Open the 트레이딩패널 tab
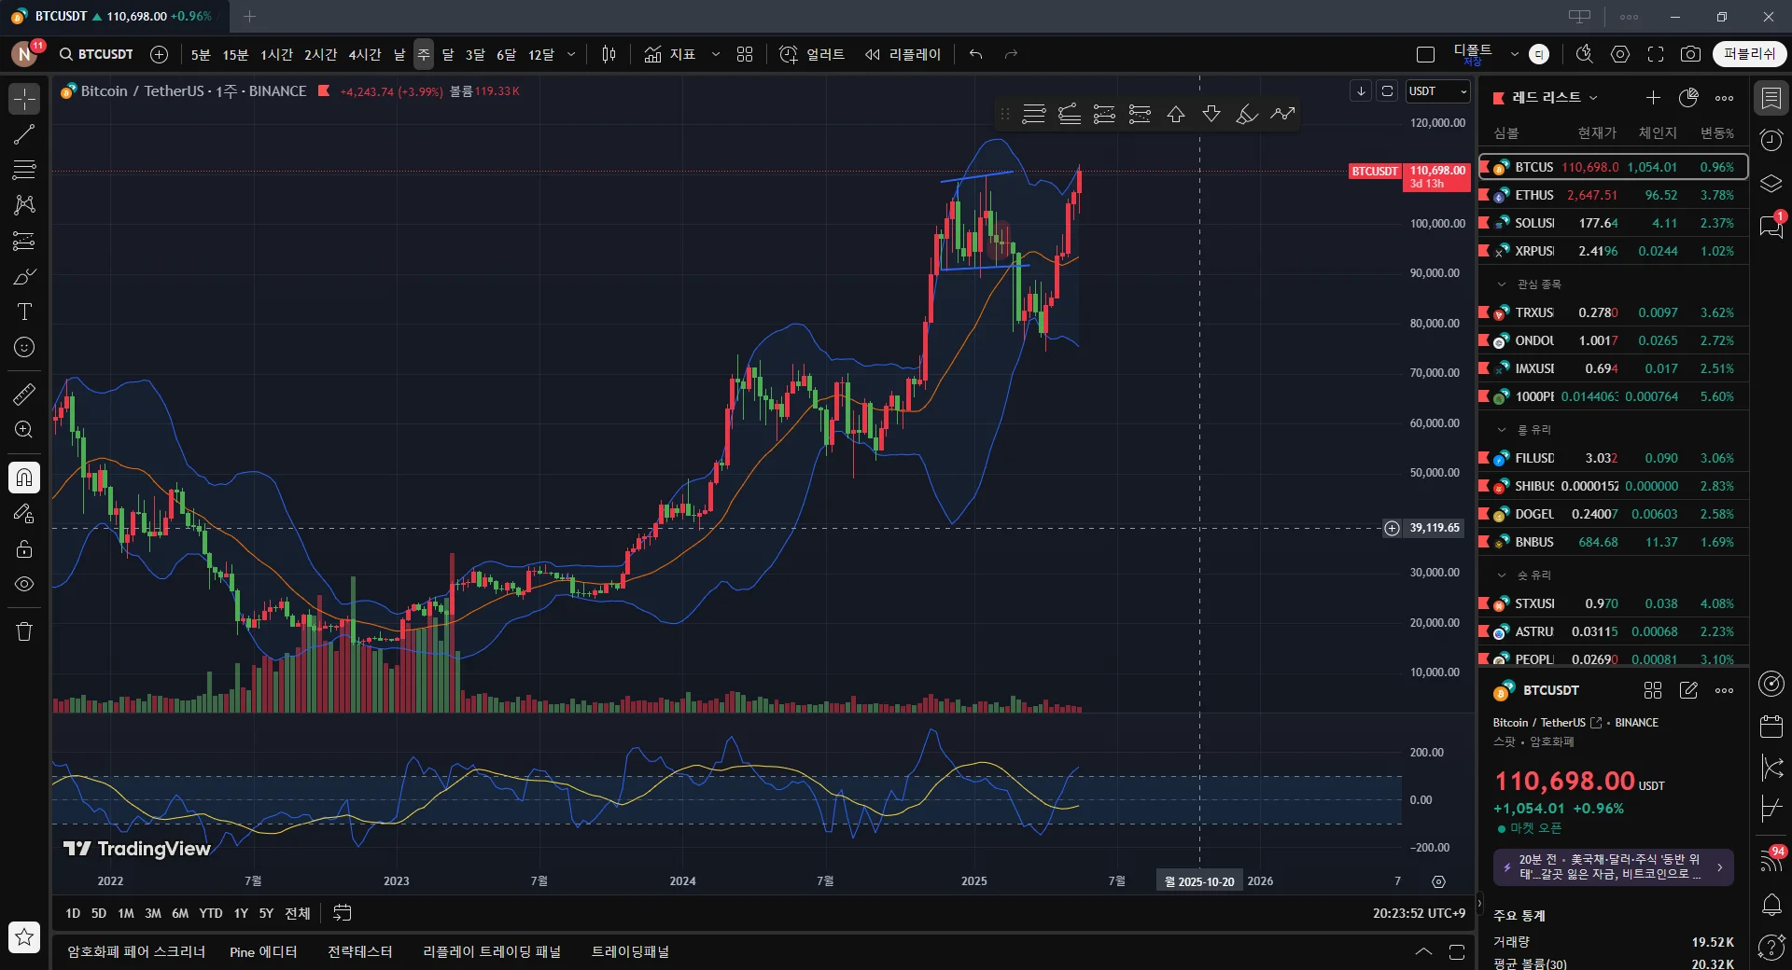The height and width of the screenshot is (970, 1792). [630, 951]
